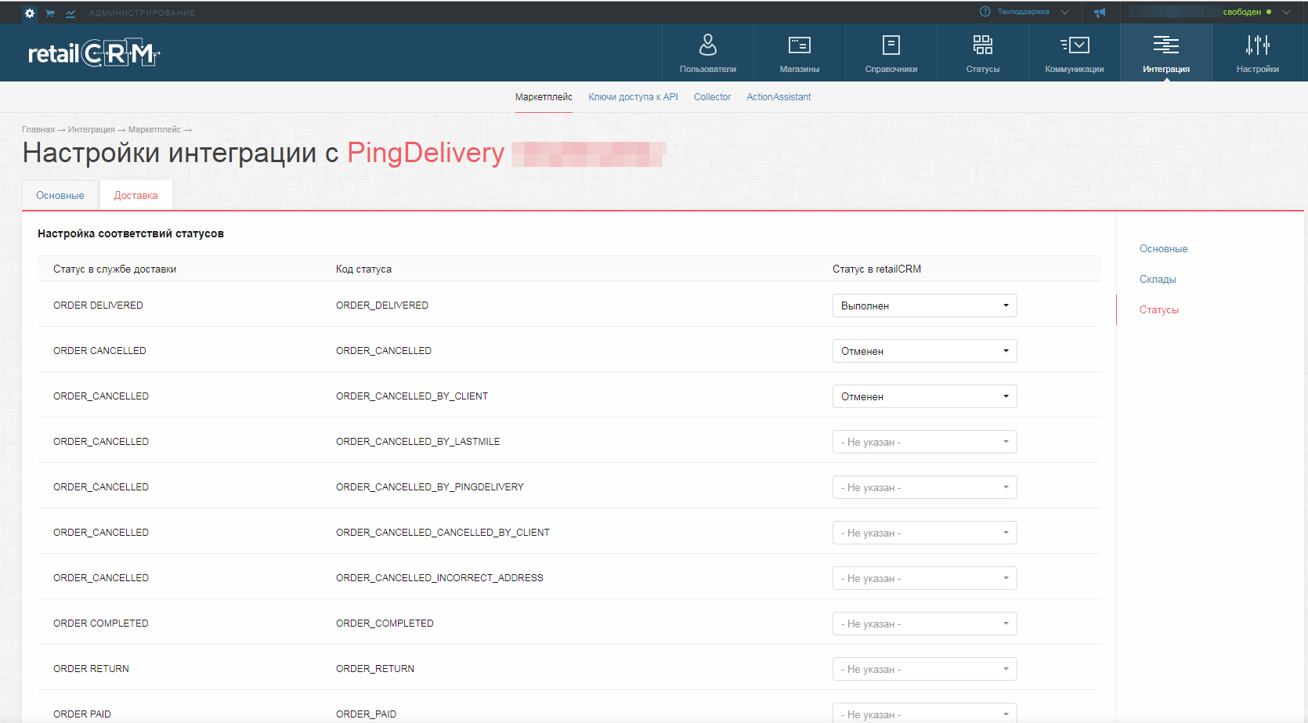Open status dropdown for ORDER_CANCELLED_INCORRECT_ADDRESS row
The height and width of the screenshot is (723, 1308).
(924, 578)
